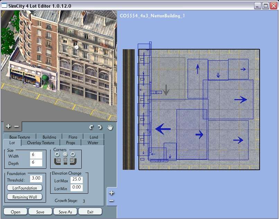The width and height of the screenshot is (279, 219).
Task: Switch to the Base Texture tab
Action: pyautogui.click(x=20, y=137)
